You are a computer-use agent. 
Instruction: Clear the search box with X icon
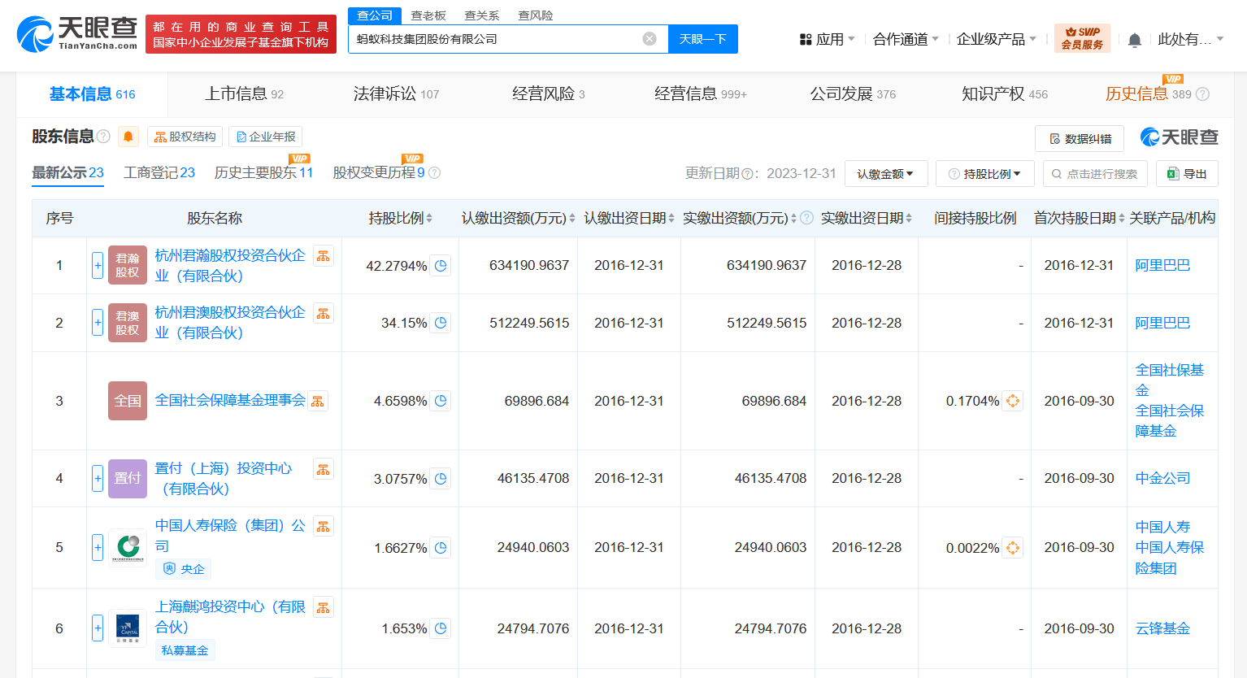point(650,39)
